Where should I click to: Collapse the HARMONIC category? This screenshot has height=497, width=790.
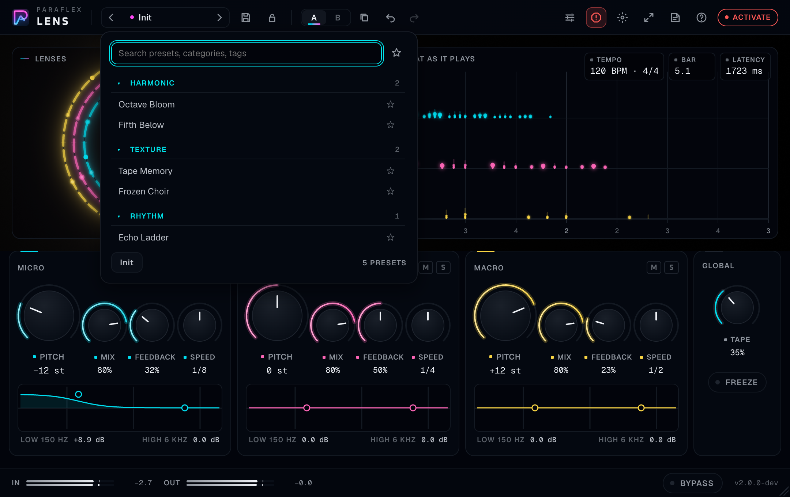click(258, 83)
